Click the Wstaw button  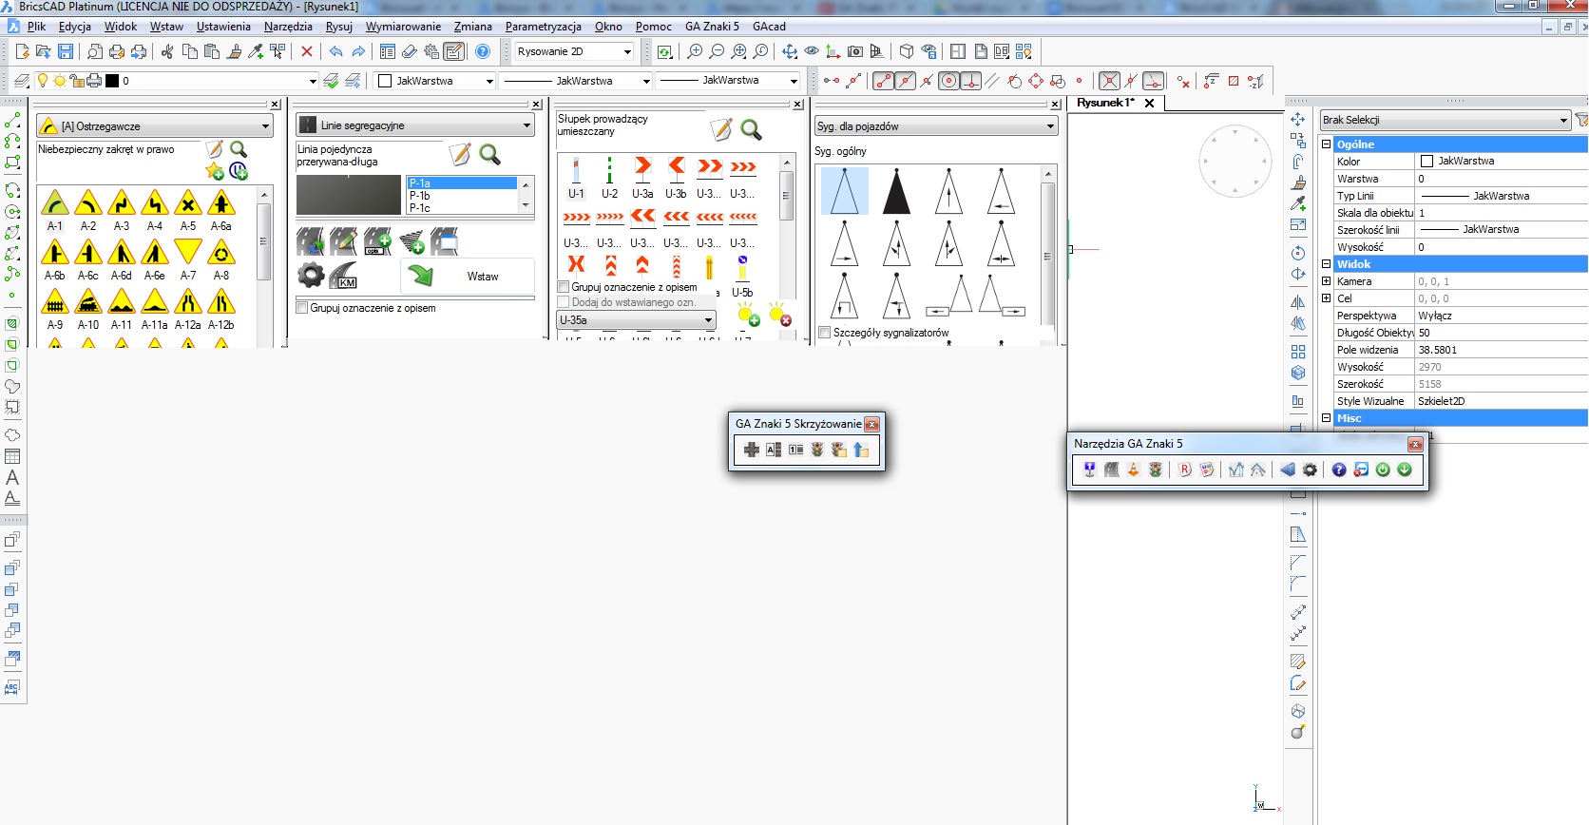[x=468, y=276]
